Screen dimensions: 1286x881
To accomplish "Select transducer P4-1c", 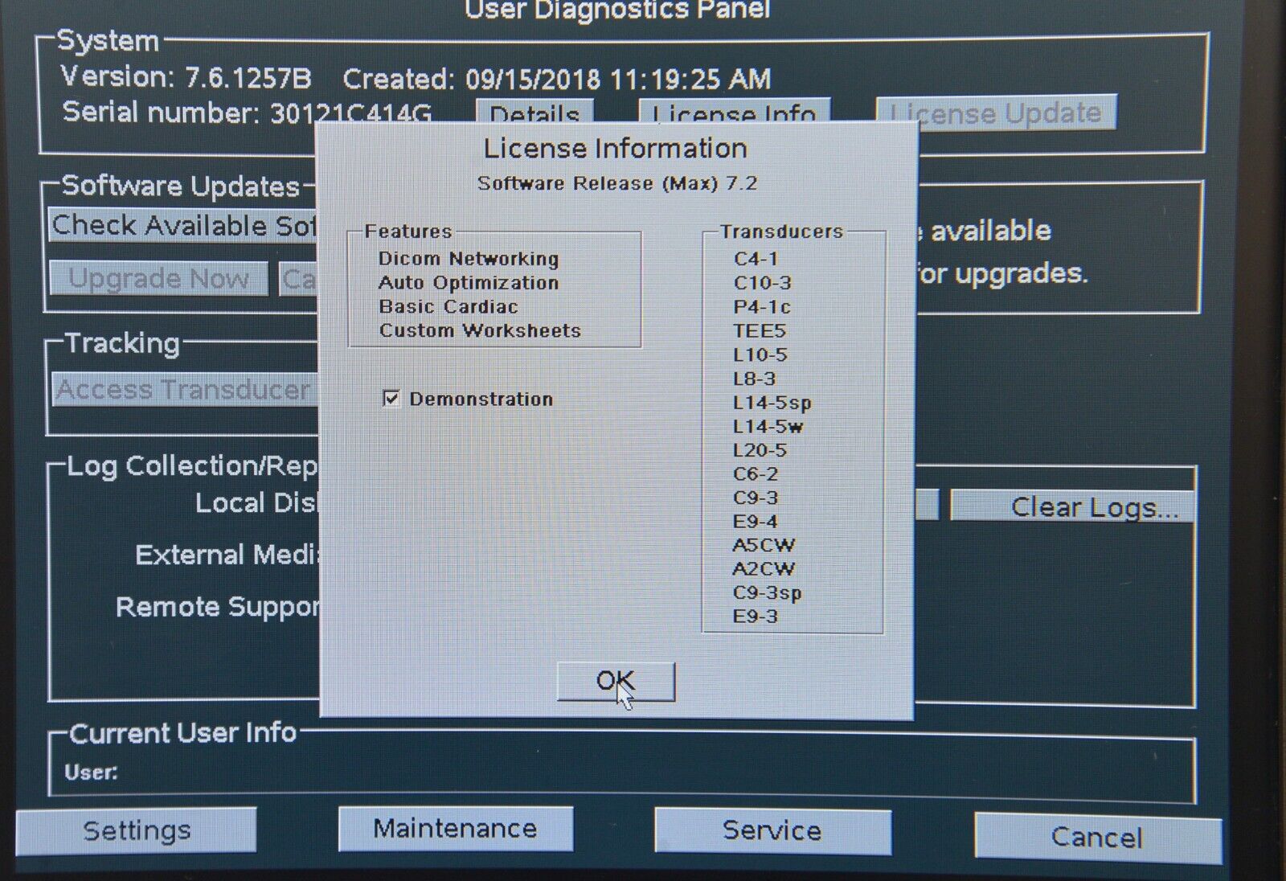I will coord(762,307).
